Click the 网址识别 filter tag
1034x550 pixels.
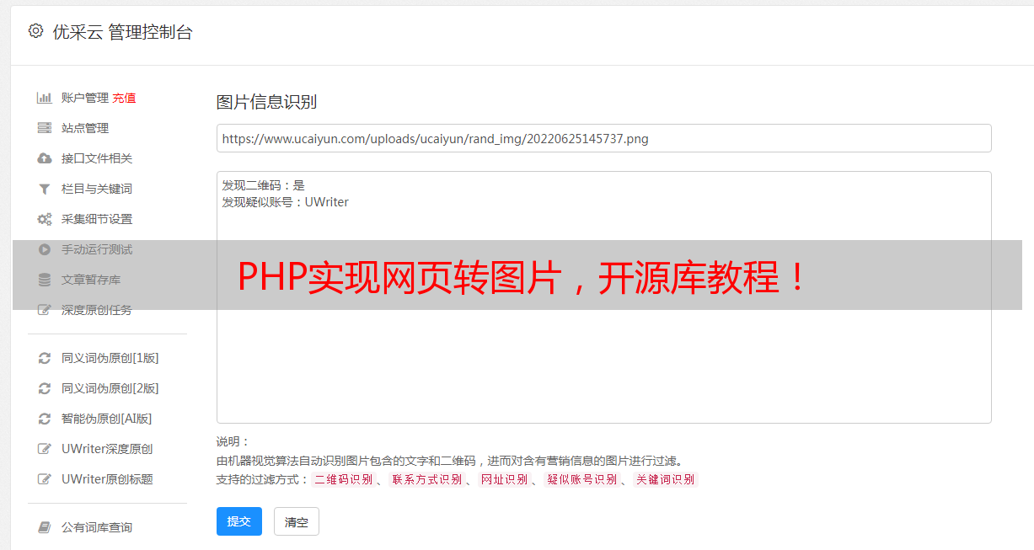(x=505, y=479)
